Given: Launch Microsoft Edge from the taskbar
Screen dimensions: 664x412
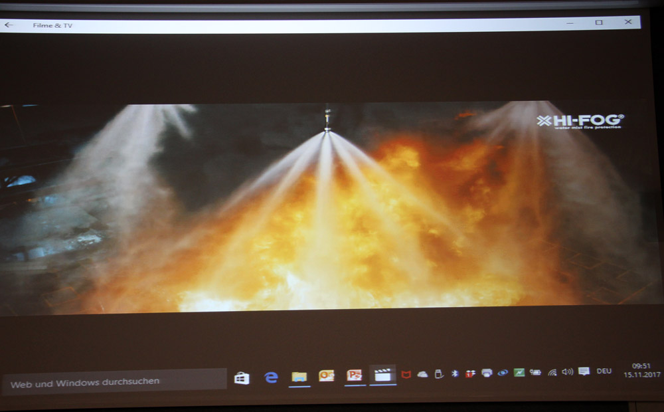Looking at the screenshot, I should [x=271, y=377].
